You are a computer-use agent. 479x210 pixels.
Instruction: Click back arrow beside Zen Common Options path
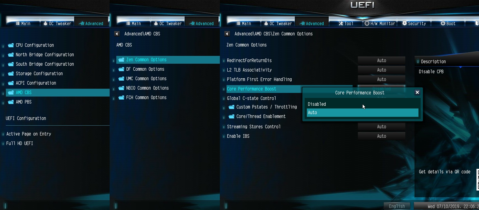click(x=227, y=34)
